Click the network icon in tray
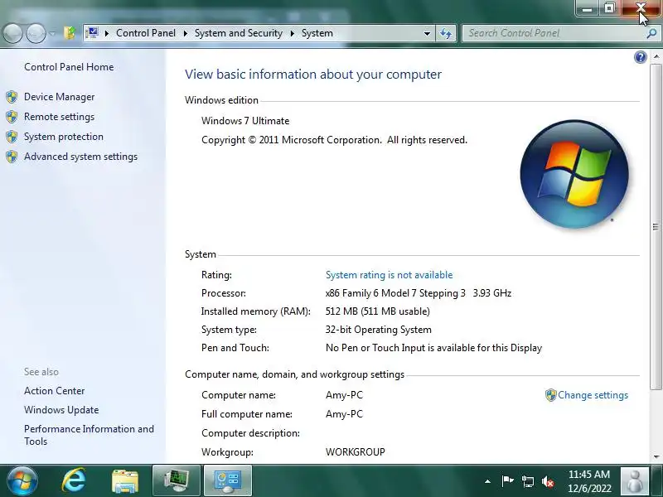 528,481
